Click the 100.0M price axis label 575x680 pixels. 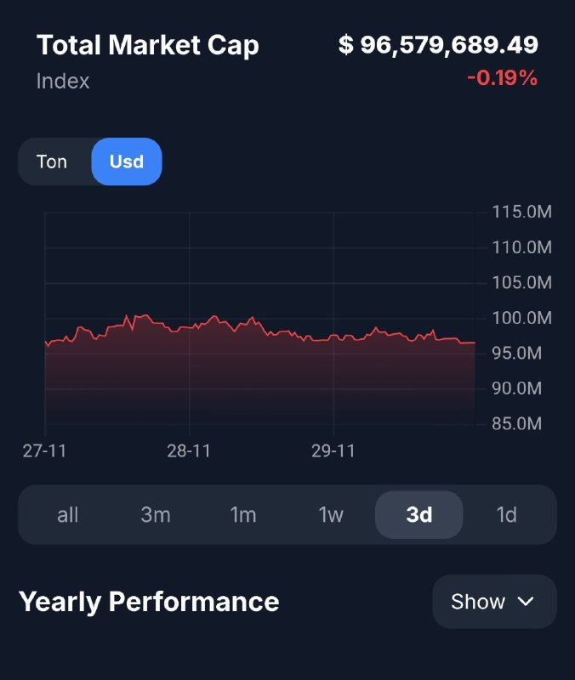[522, 318]
